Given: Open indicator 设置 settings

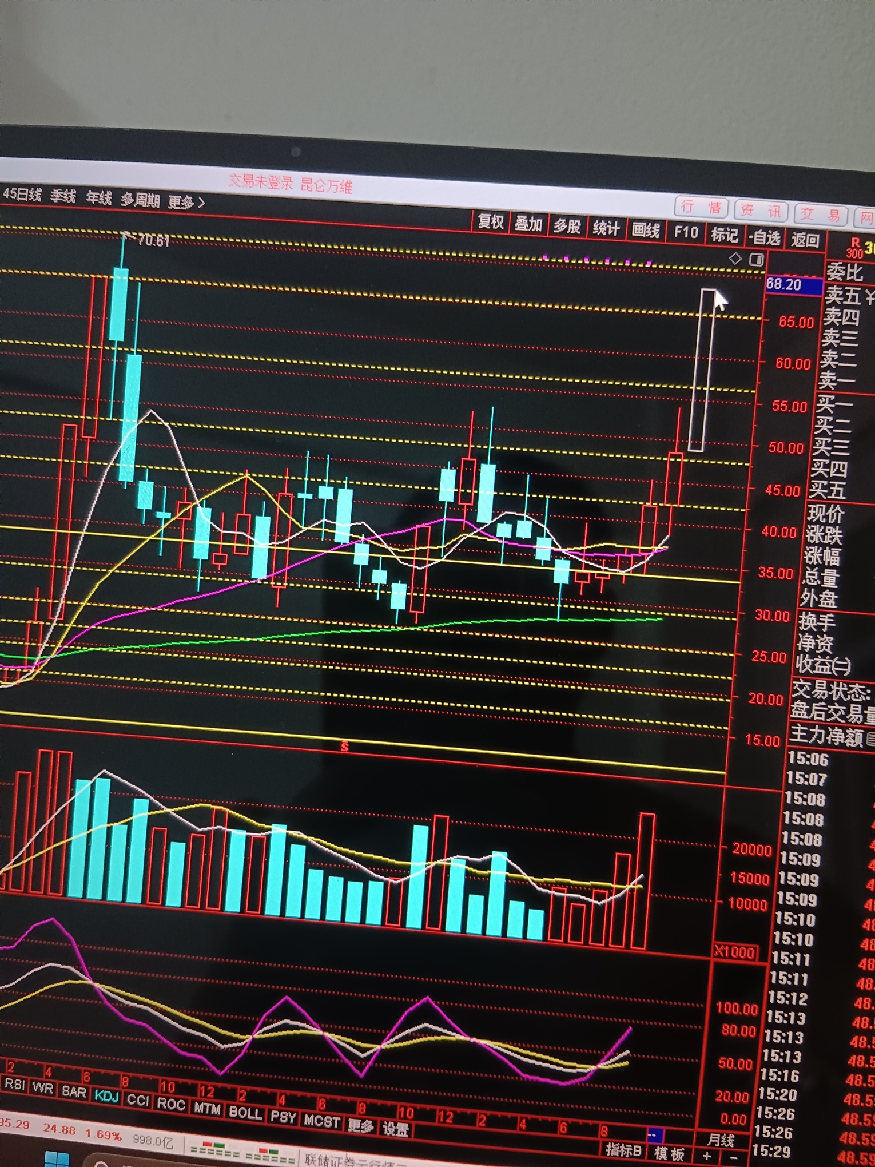Looking at the screenshot, I should [396, 1130].
